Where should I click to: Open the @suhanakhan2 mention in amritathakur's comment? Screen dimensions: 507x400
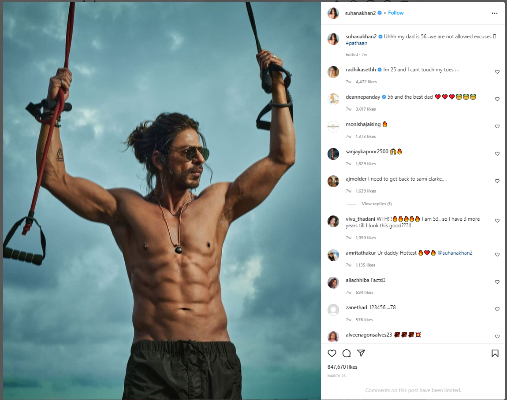pyautogui.click(x=455, y=253)
